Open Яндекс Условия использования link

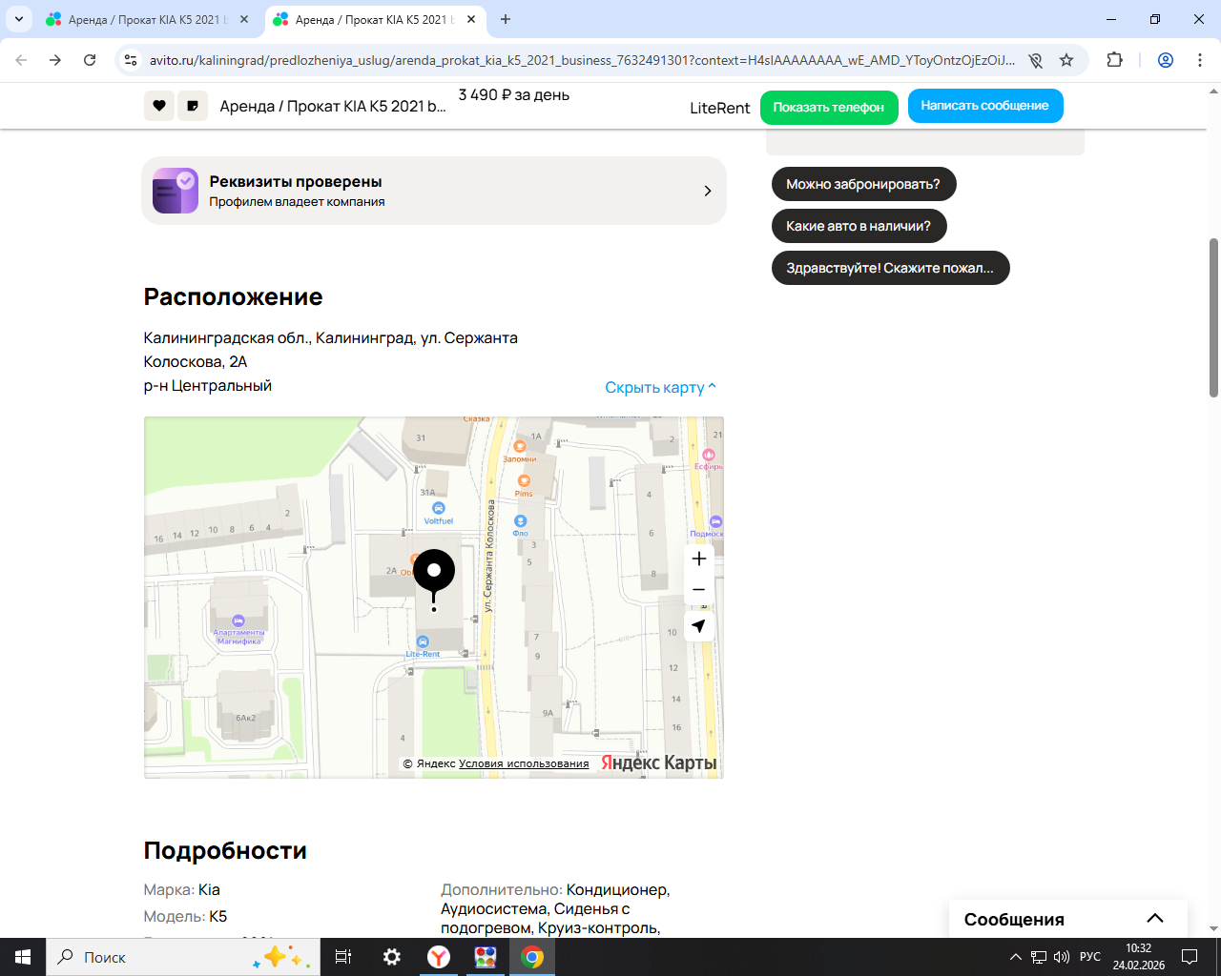pyautogui.click(x=524, y=763)
